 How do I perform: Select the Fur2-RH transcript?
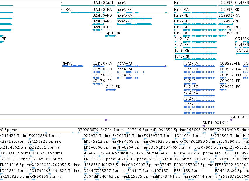point(181,27)
